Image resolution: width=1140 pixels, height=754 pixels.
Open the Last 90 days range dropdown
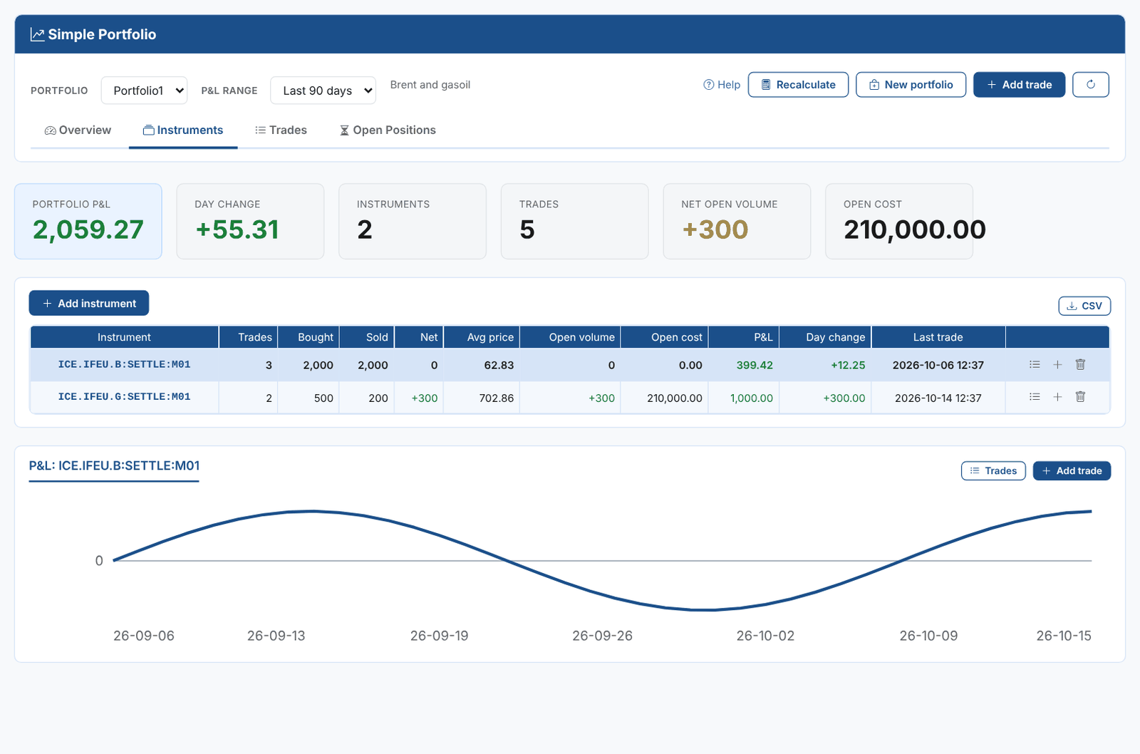click(x=323, y=91)
